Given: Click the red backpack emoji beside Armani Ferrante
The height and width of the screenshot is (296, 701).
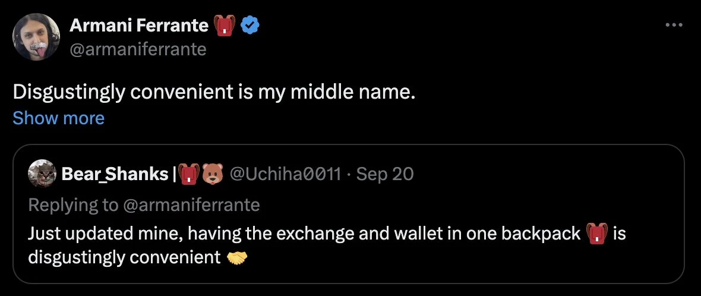Looking at the screenshot, I should pos(226,26).
